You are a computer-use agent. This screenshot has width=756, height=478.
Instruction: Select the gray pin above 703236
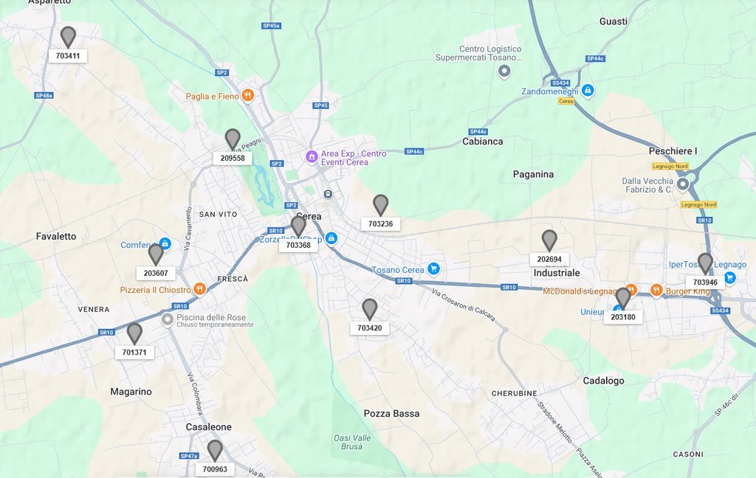(x=380, y=205)
